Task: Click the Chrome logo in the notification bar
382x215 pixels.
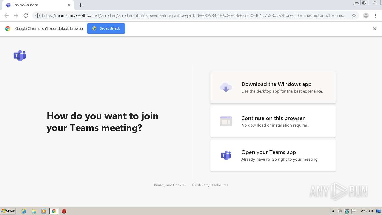Action: pos(8,29)
